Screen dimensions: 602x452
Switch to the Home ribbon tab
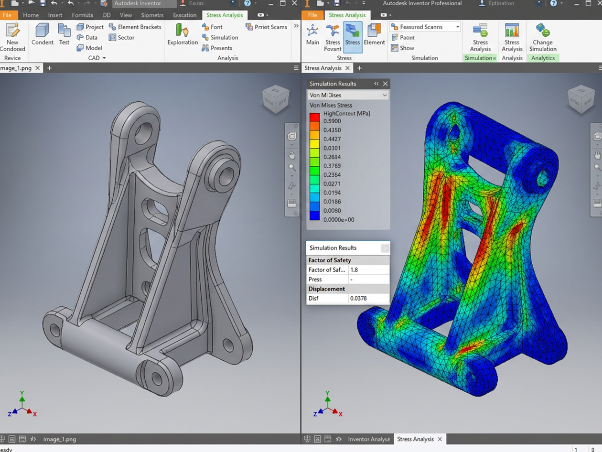click(x=31, y=15)
